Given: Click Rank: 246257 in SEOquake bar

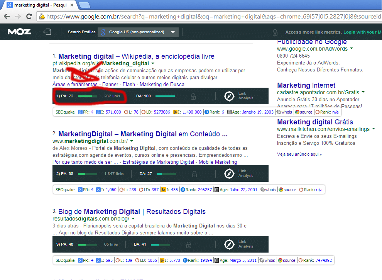Looking at the screenshot, I should coord(196,190).
